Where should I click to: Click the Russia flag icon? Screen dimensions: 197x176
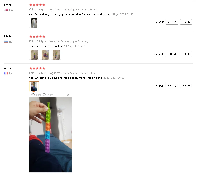click(6, 41)
